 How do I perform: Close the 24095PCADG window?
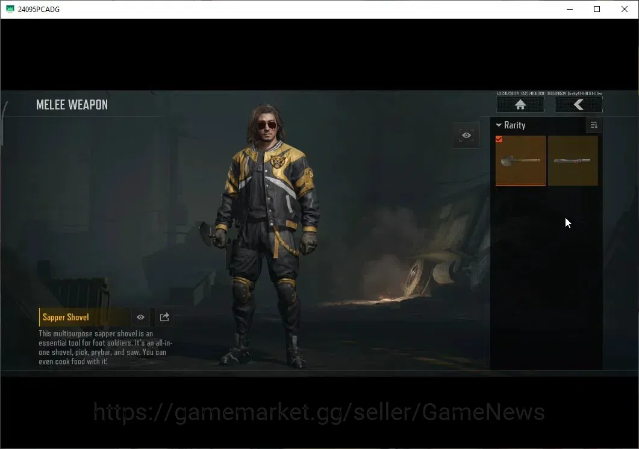[624, 9]
